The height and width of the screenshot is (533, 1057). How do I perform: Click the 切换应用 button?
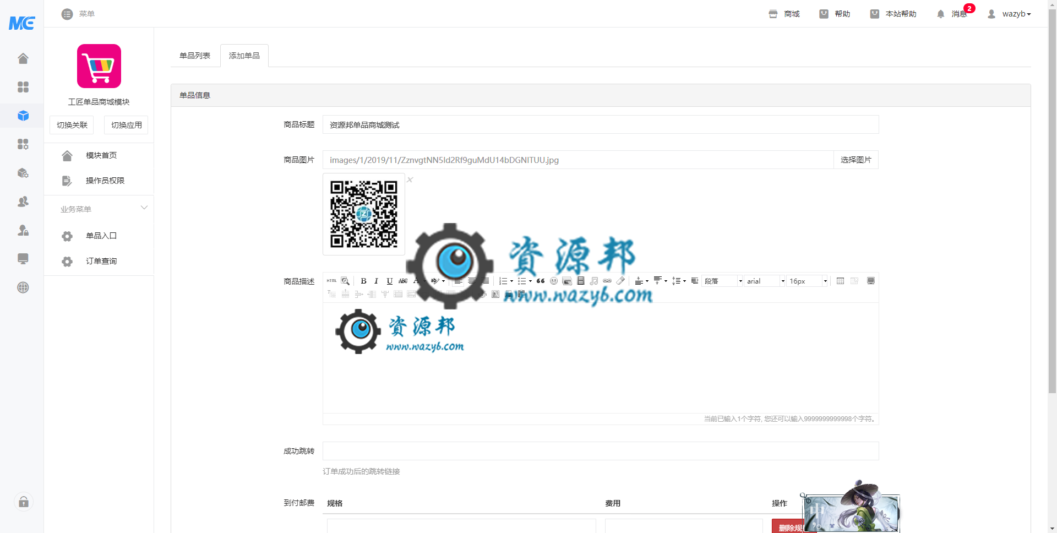126,125
